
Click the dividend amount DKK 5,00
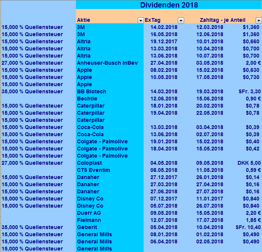point(249,163)
